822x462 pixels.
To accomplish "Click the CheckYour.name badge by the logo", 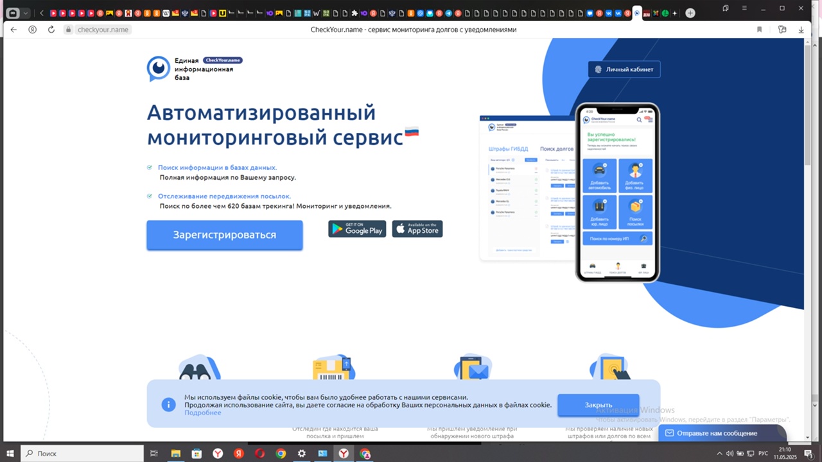I will [x=223, y=60].
